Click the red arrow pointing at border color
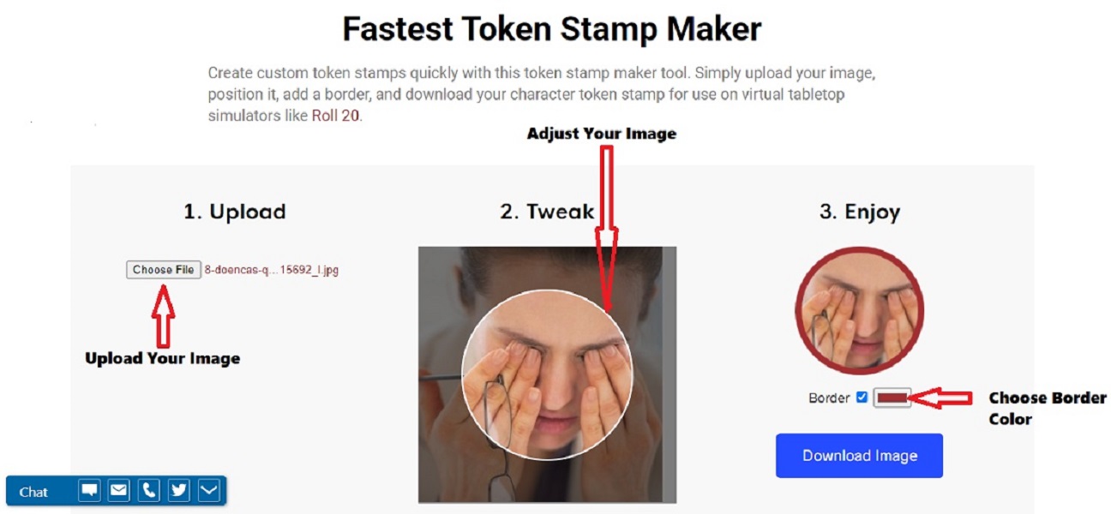The image size is (1111, 514). (940, 397)
